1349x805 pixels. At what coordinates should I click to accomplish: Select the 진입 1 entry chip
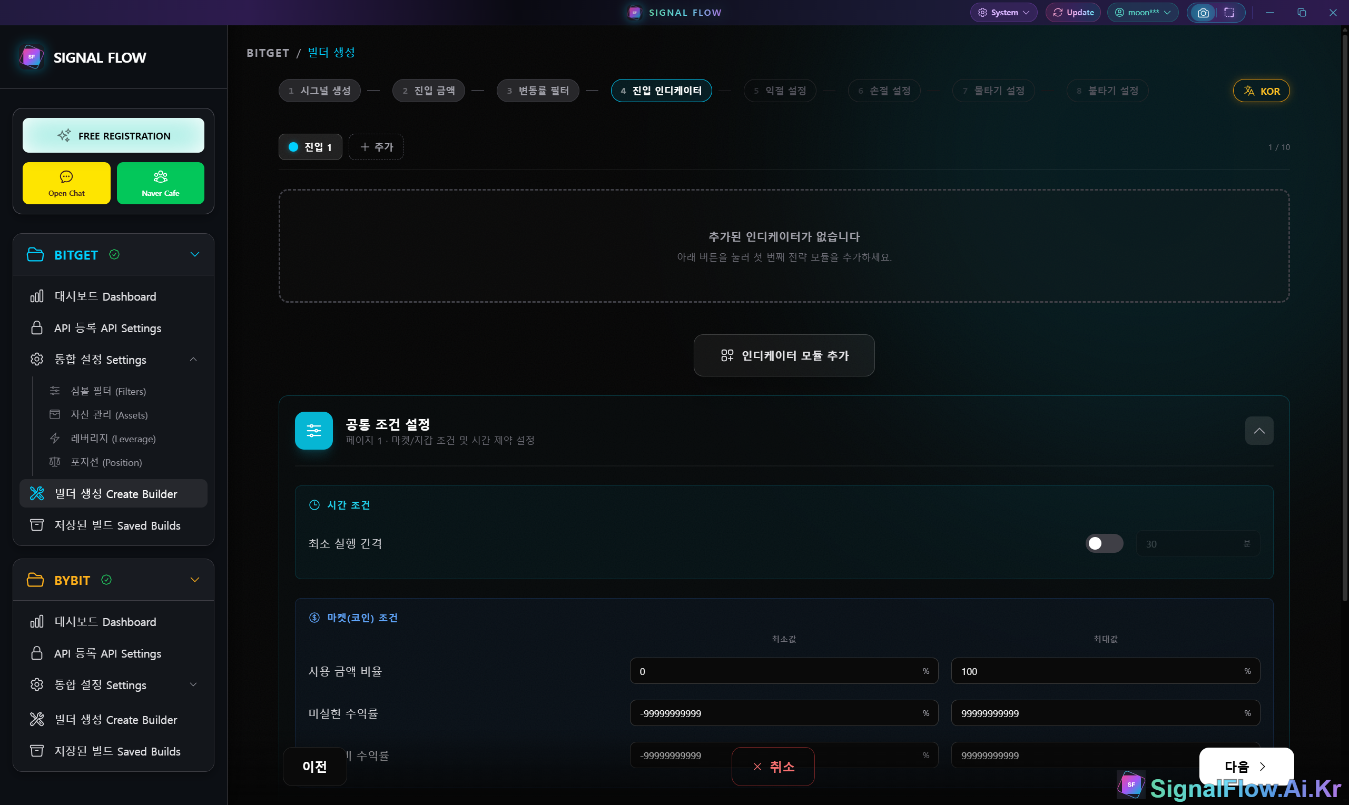click(310, 146)
